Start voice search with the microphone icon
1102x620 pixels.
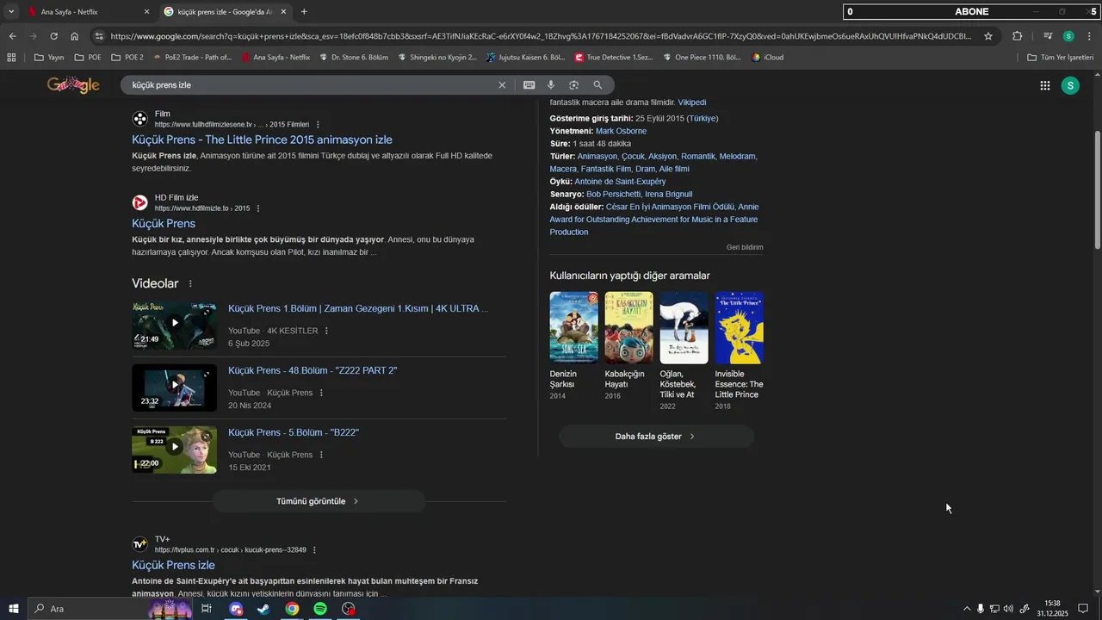click(x=551, y=85)
